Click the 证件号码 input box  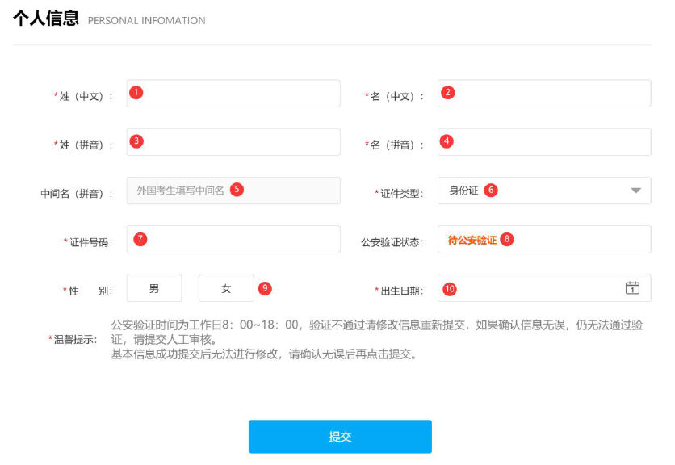coord(233,239)
